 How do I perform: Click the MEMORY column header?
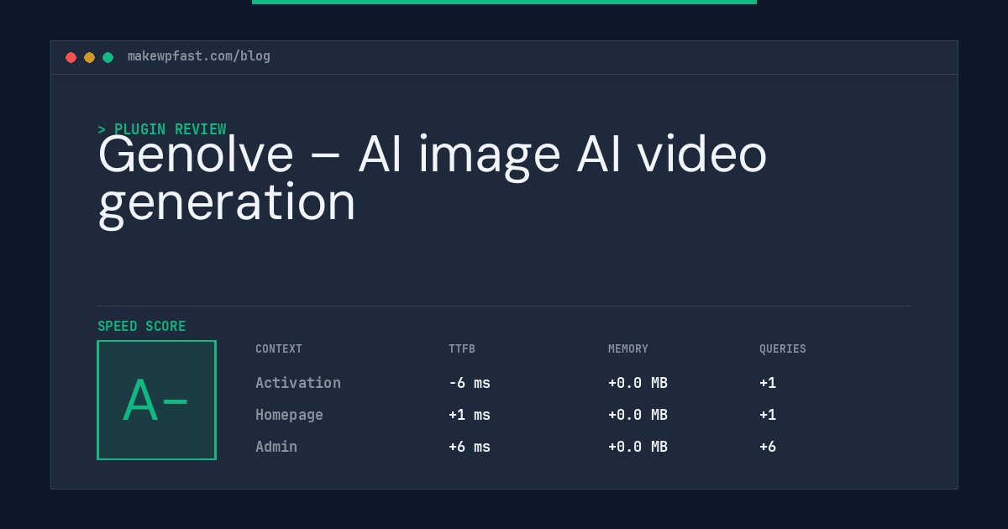point(628,349)
